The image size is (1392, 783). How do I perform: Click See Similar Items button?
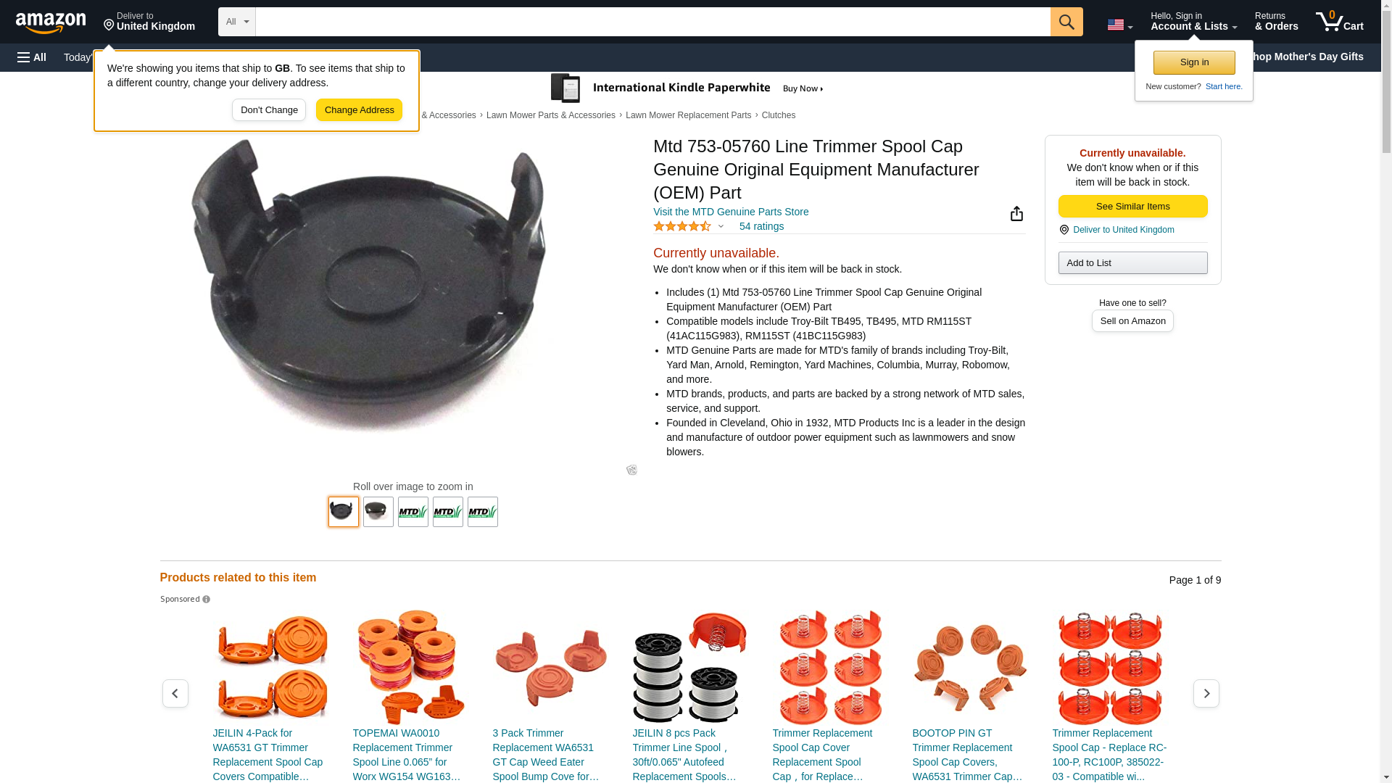(1132, 207)
